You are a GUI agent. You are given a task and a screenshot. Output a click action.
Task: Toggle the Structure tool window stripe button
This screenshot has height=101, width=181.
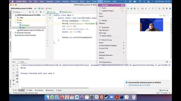[x=10, y=25]
